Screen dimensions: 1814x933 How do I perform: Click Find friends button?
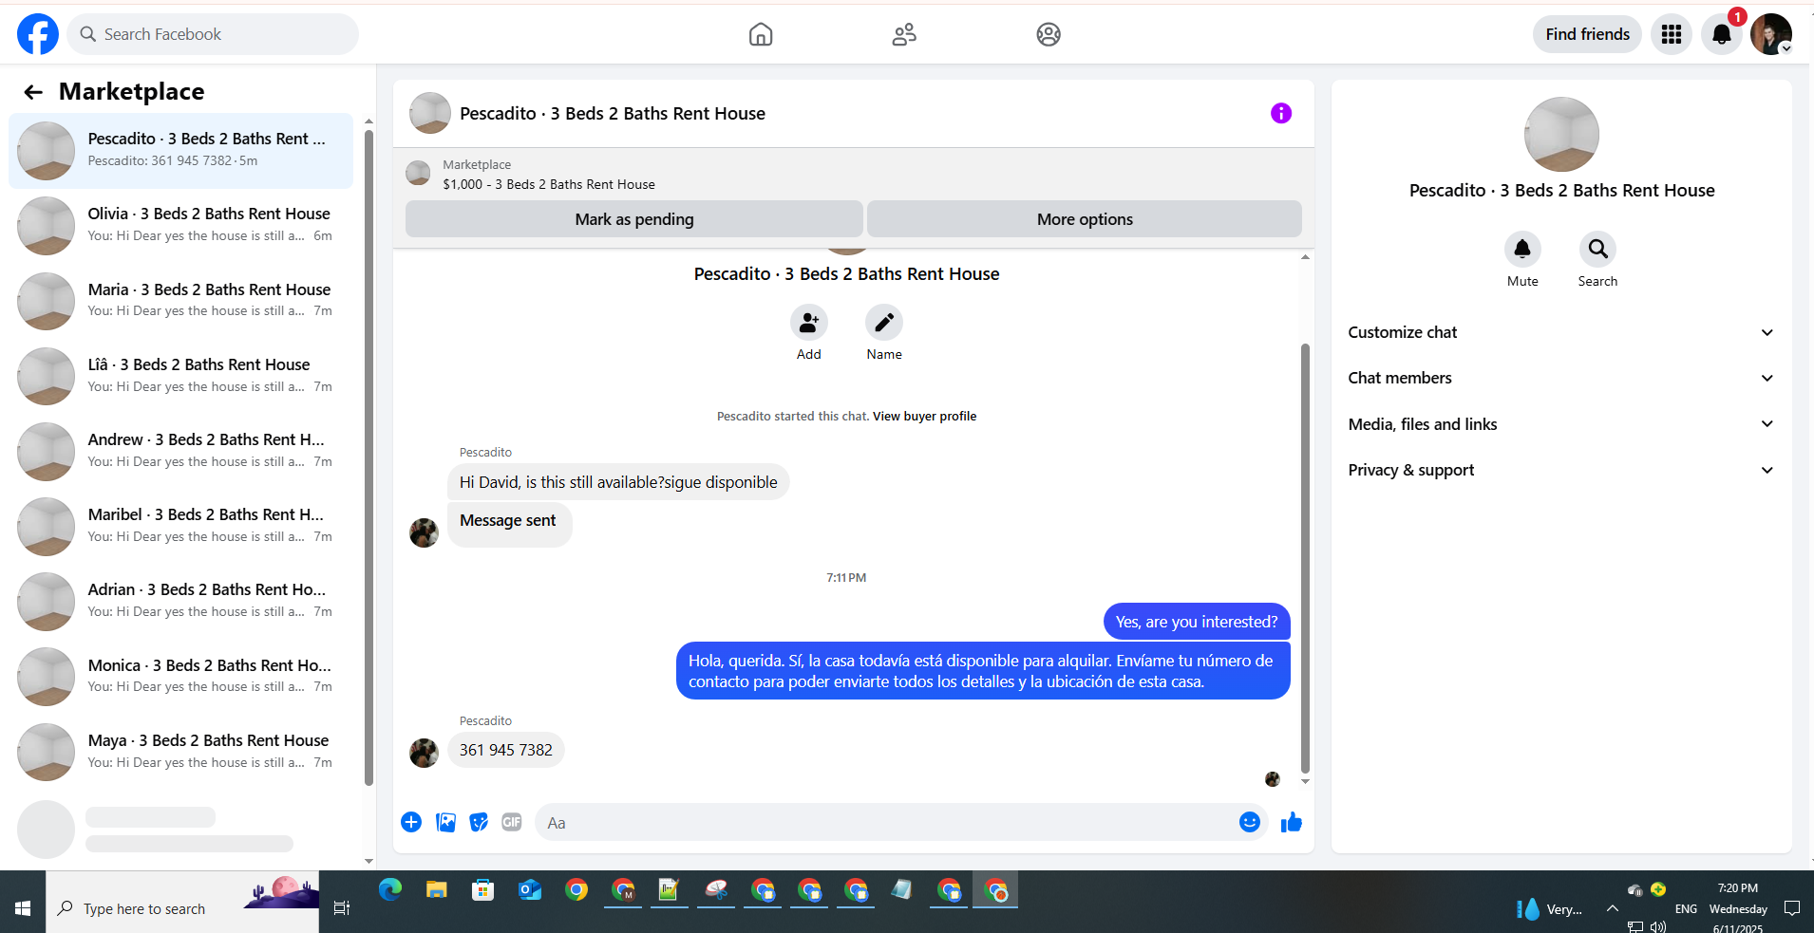[x=1587, y=34]
